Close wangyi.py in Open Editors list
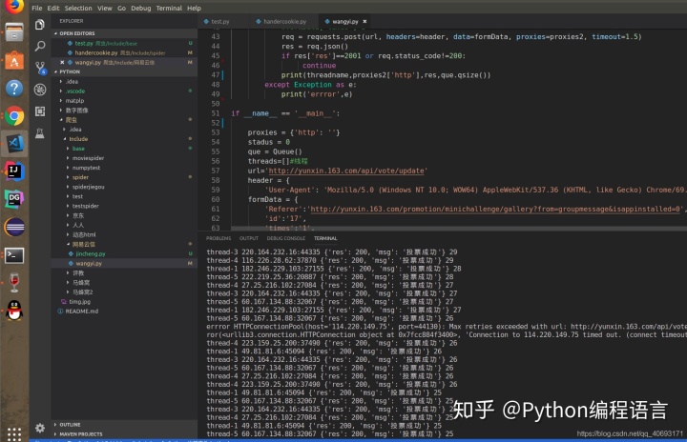Screen dimensions: 687x442 (x=62, y=62)
